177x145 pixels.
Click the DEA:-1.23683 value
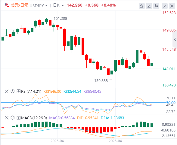tap(112, 118)
